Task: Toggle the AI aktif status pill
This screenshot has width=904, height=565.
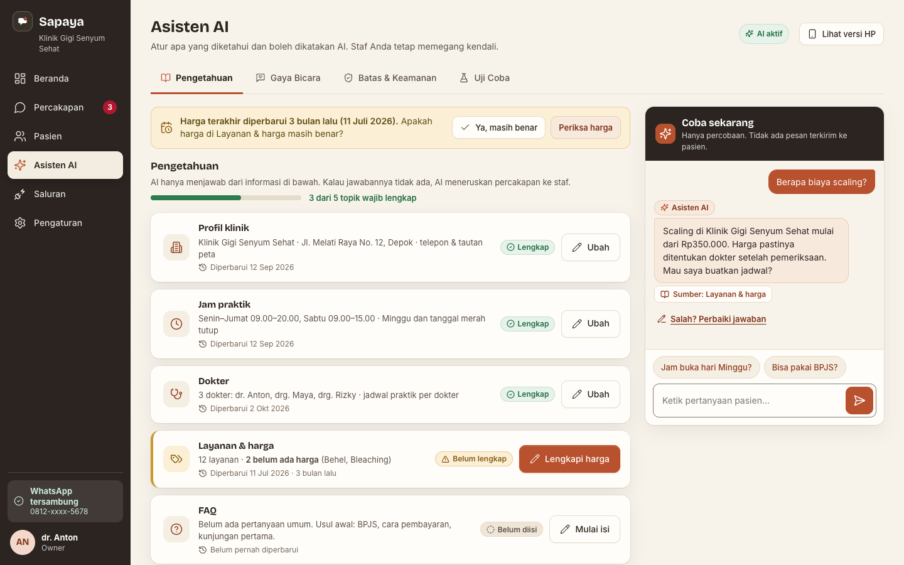Action: tap(764, 34)
